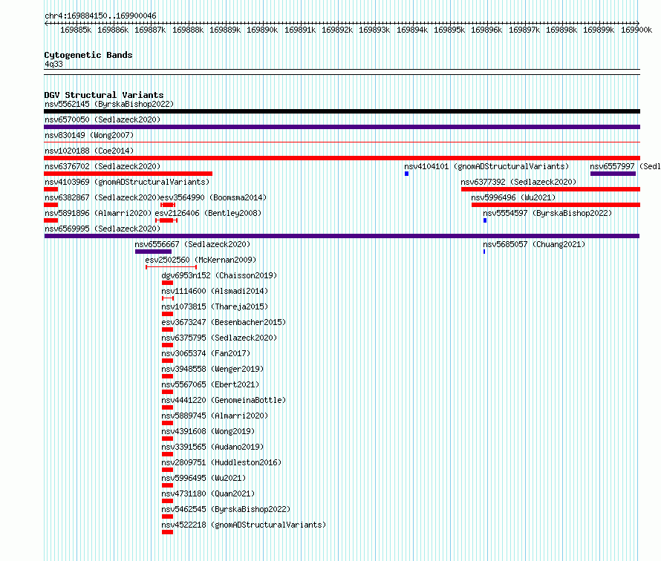Open nsv1114600 (Alsmadi2014) label

(215, 291)
